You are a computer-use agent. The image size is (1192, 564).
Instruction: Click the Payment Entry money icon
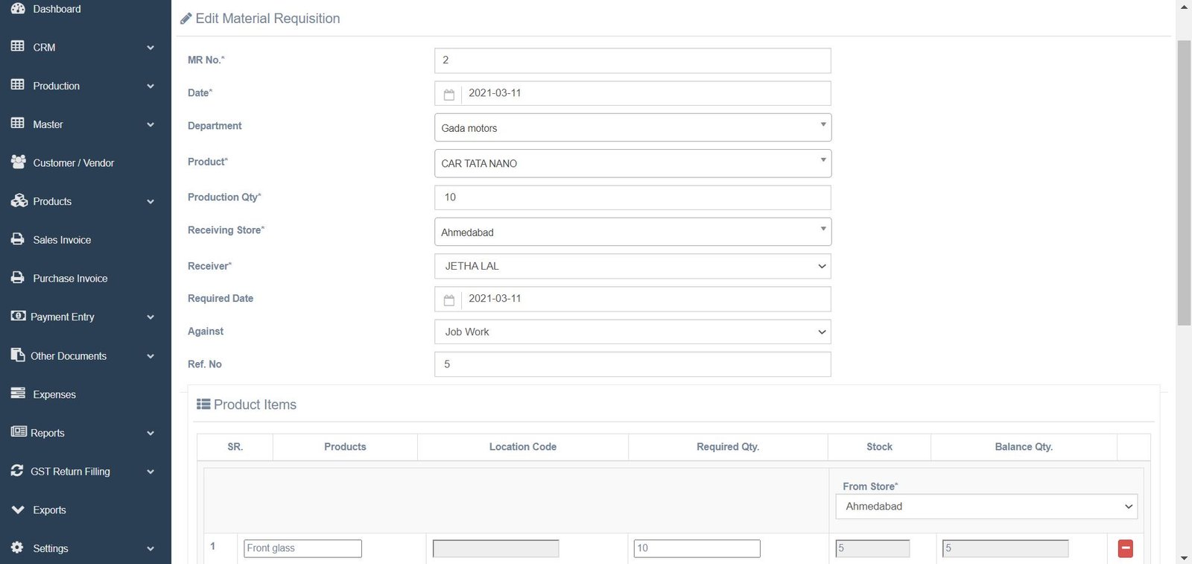click(19, 316)
